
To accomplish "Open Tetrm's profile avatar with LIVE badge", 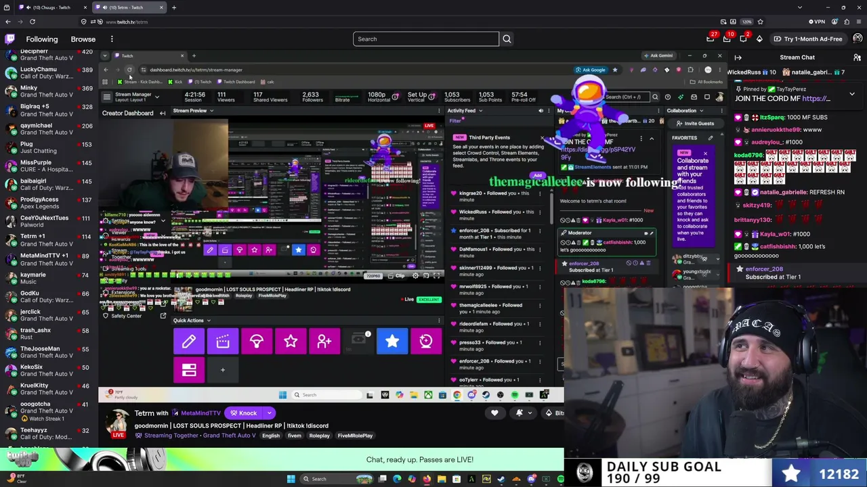I will point(118,424).
